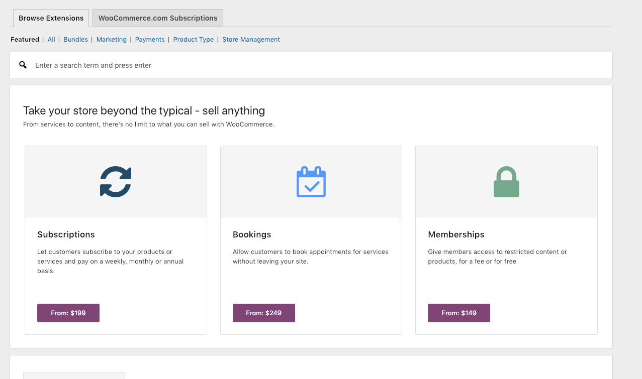Click the From: $249 Bookings button
The image size is (642, 379).
pos(264,313)
